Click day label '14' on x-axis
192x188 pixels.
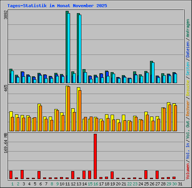coord(84,184)
